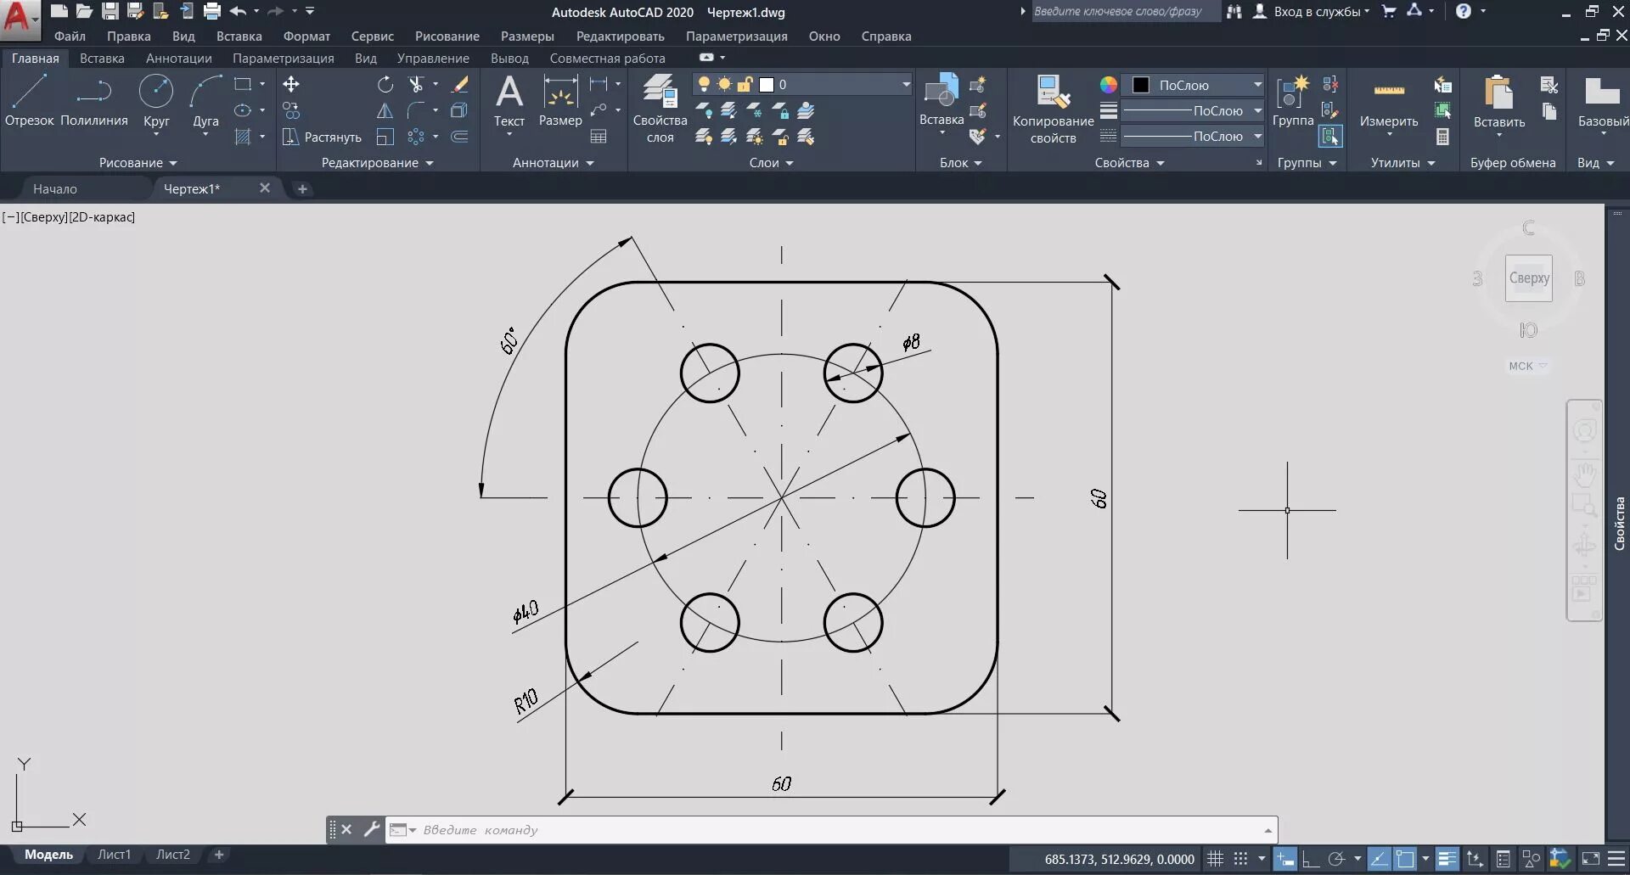
Task: Expand the Утилиты panel
Action: (x=1402, y=162)
